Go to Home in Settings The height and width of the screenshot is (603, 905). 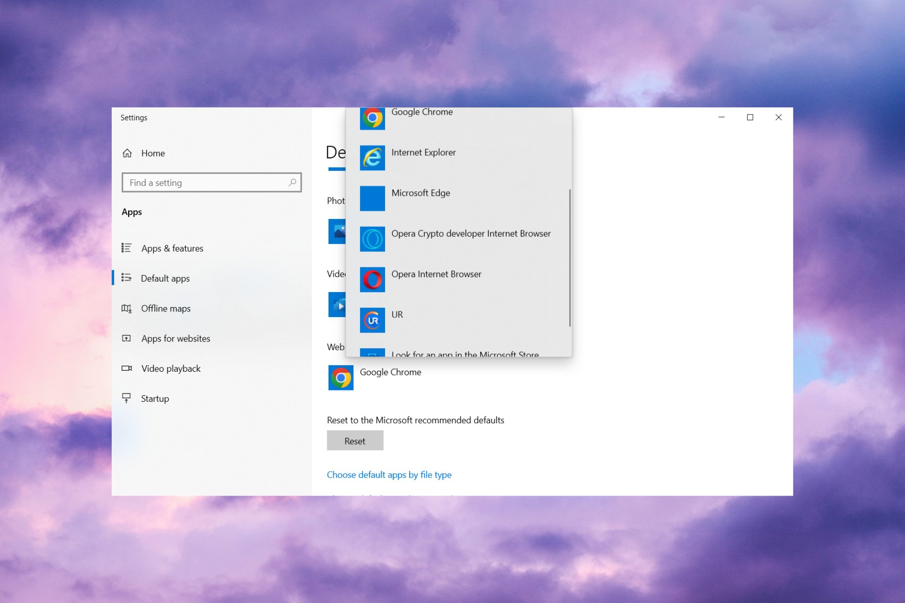pos(211,153)
